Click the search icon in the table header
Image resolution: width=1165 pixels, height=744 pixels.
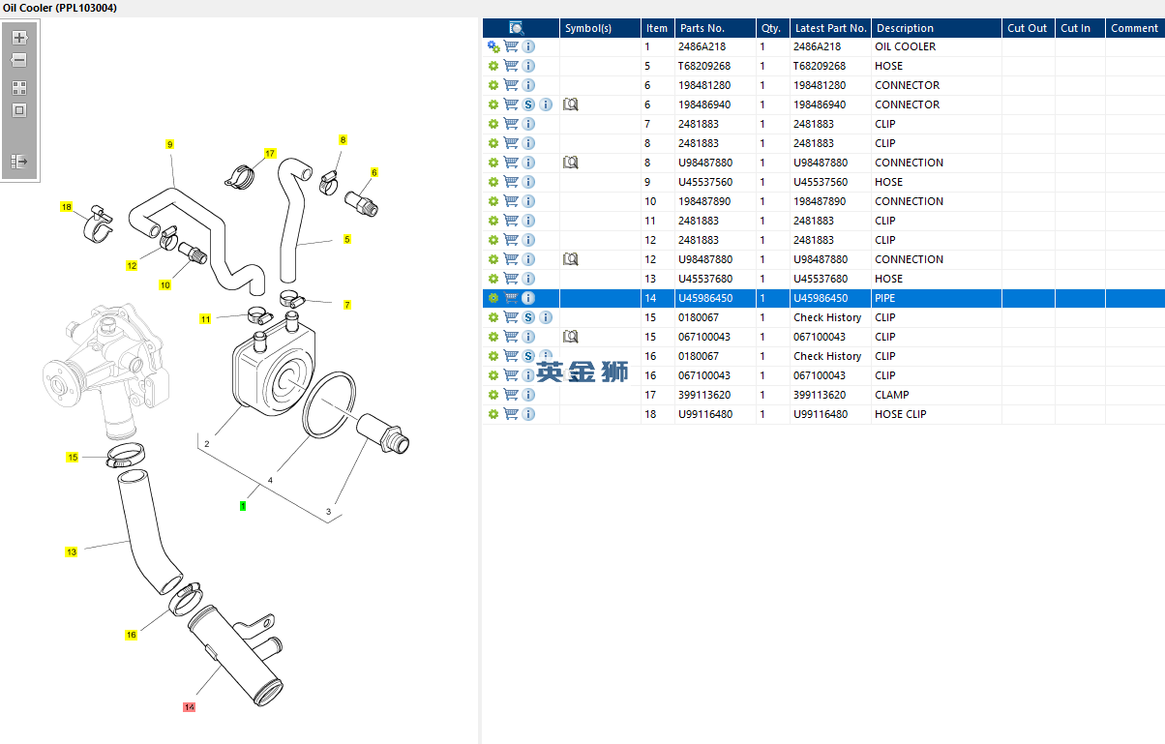517,28
